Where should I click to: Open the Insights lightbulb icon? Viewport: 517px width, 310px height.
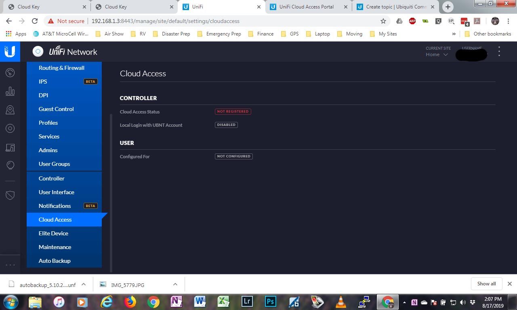click(10, 165)
